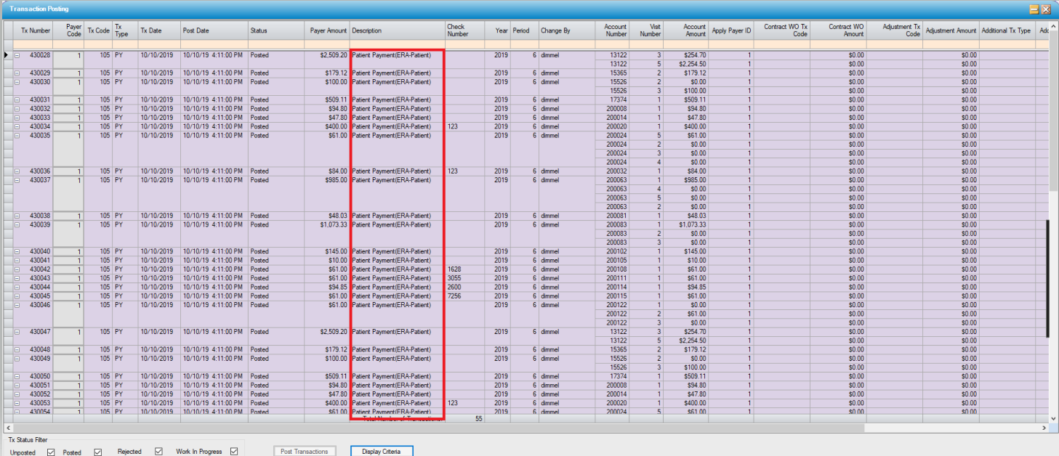Click the Description filter row field

pyautogui.click(x=397, y=45)
